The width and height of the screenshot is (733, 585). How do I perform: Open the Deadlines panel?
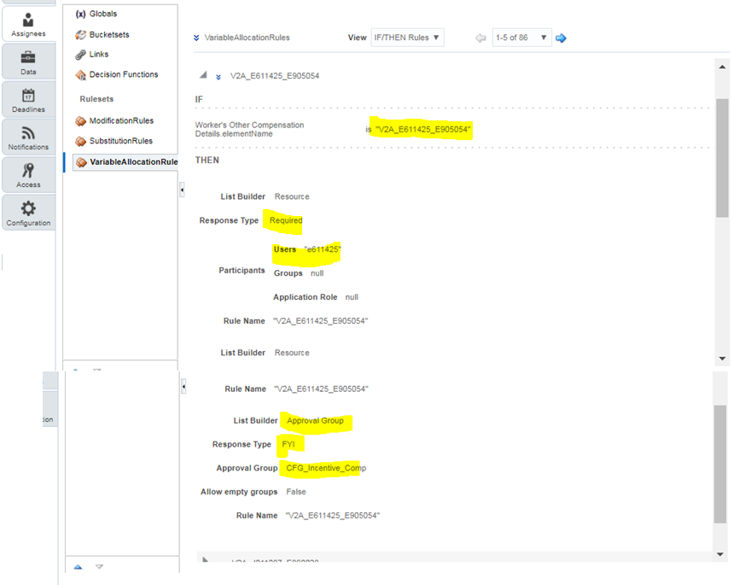click(x=28, y=98)
